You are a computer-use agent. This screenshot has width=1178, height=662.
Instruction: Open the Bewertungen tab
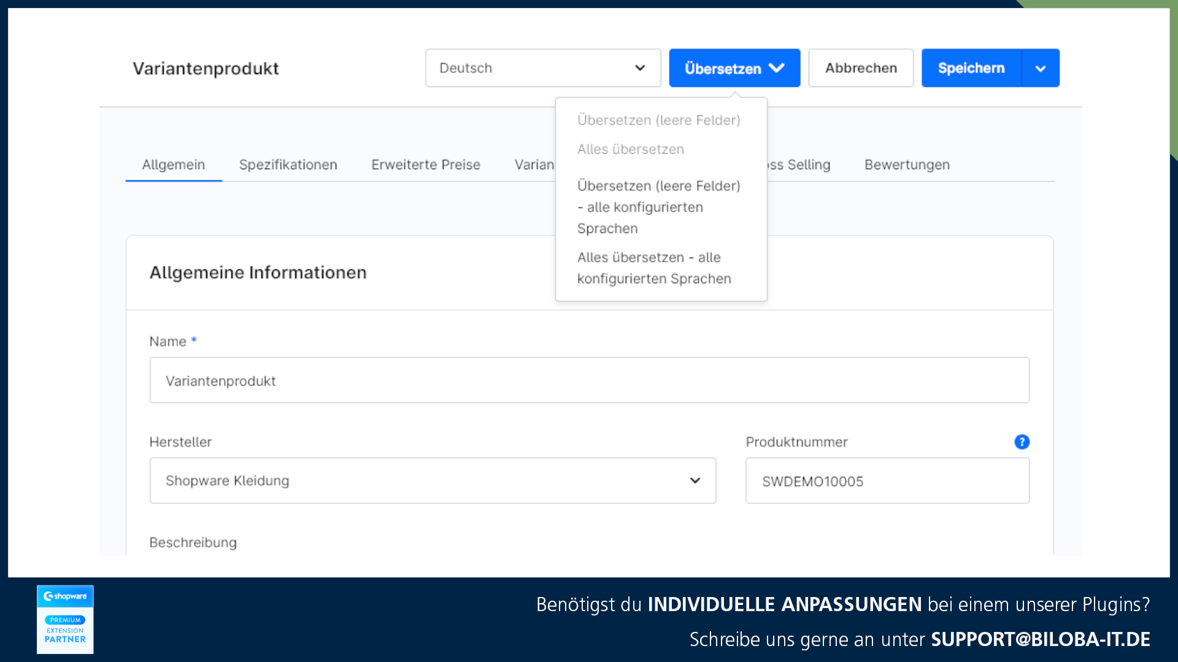(x=907, y=165)
